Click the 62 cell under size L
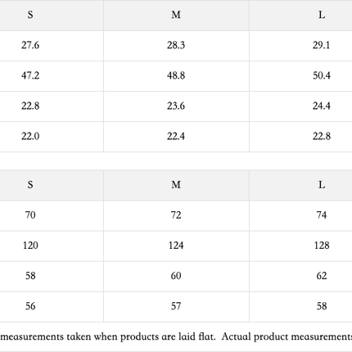Image resolution: width=352 pixels, height=352 pixels. point(322,276)
